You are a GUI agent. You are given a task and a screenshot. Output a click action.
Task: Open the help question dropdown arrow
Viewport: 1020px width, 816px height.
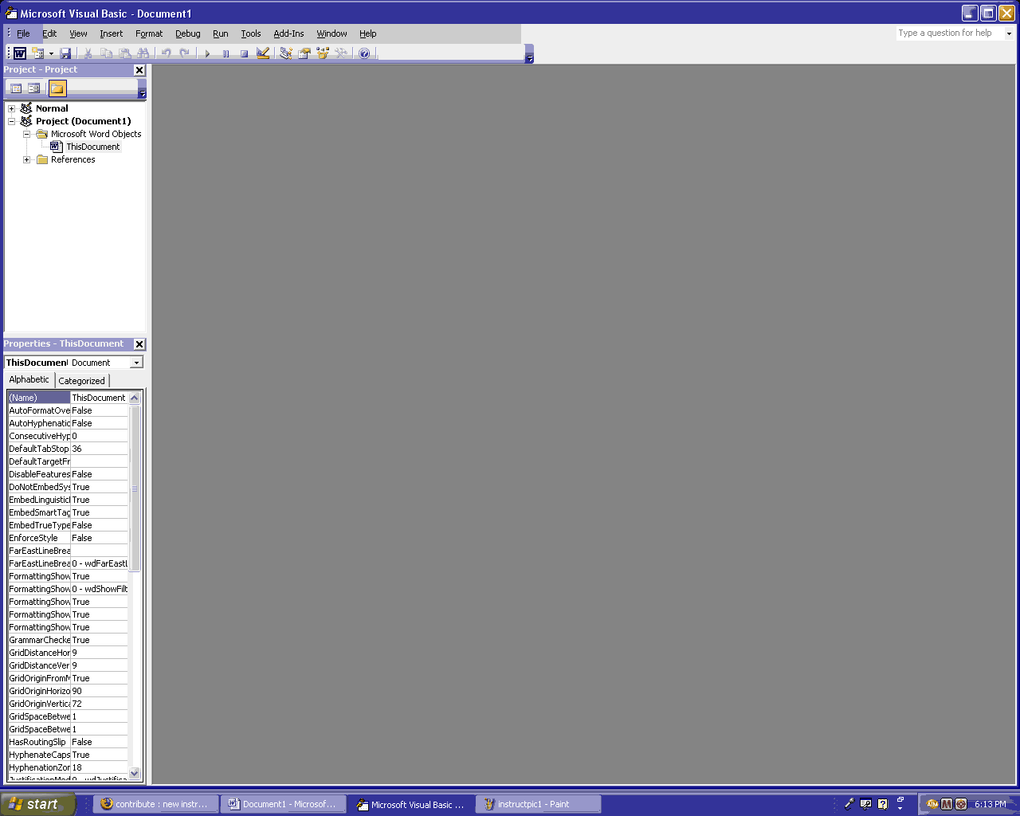(x=1009, y=33)
